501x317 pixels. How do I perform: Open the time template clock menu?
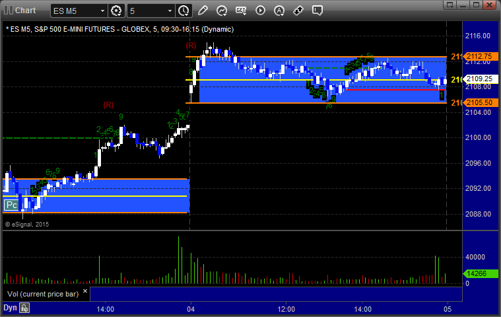tap(184, 11)
